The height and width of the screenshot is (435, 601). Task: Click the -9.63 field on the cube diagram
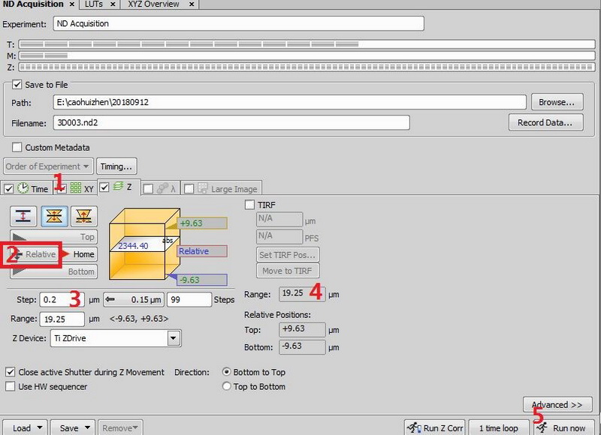click(x=202, y=280)
